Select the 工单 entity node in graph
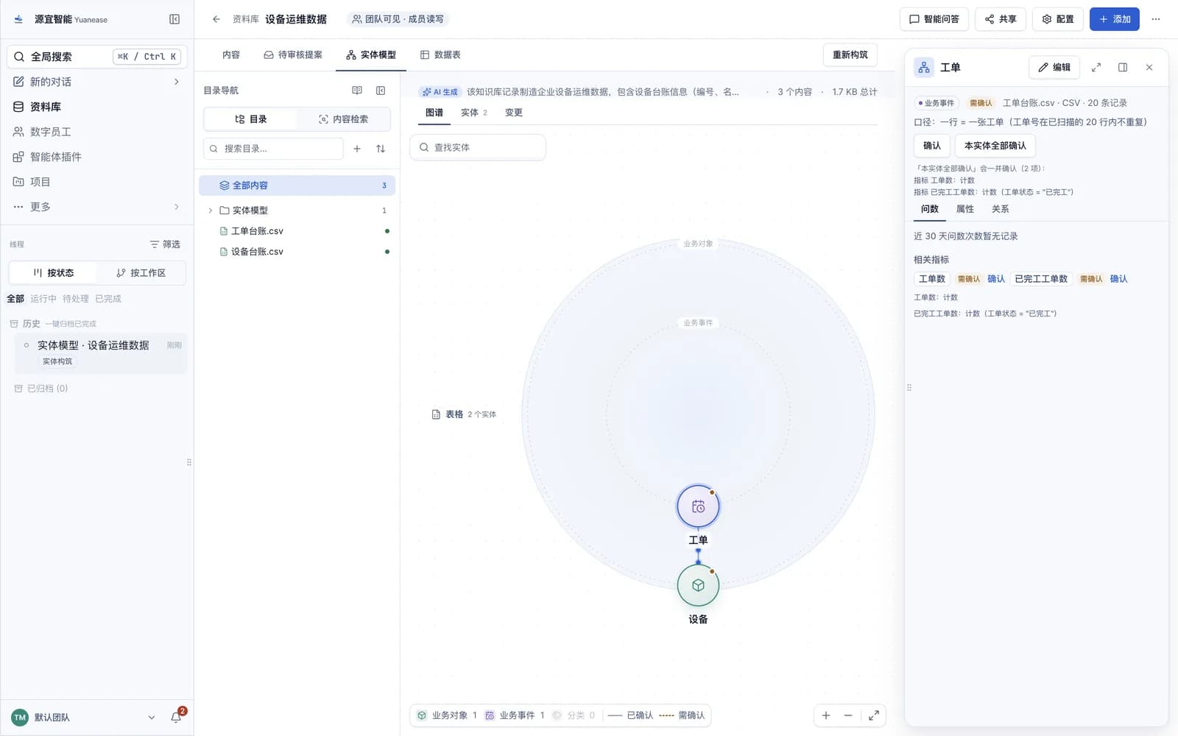This screenshot has width=1178, height=736. (698, 506)
